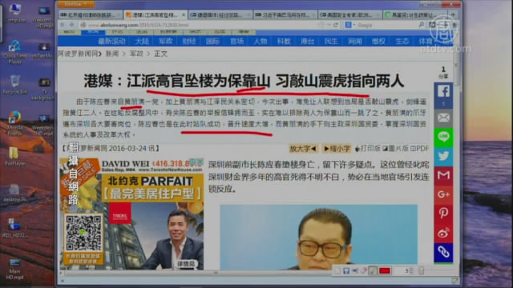Open the Firefox menu button
513x288 pixels.
(x=76, y=4)
